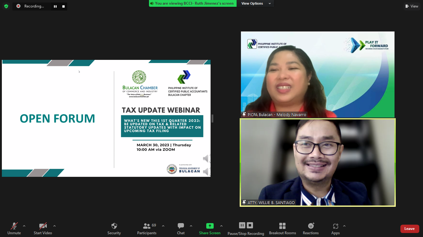This screenshot has width=423, height=237.
Task: Click the pin icon on Melody Navarro's name label
Action: [x=244, y=114]
